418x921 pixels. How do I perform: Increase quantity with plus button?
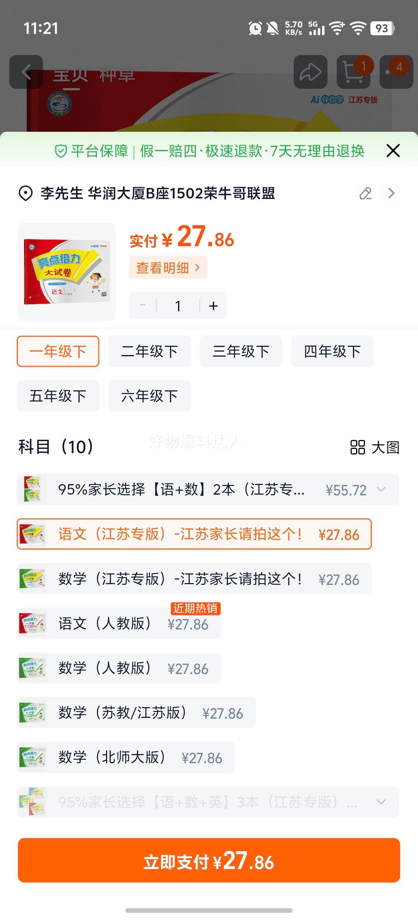point(213,306)
